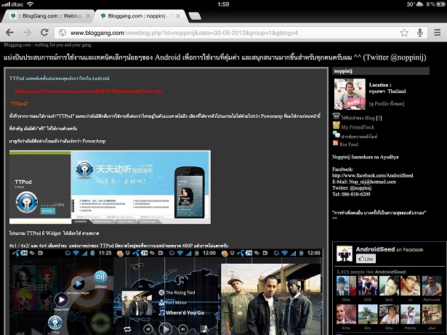Click the next track widget button

(x=182, y=329)
